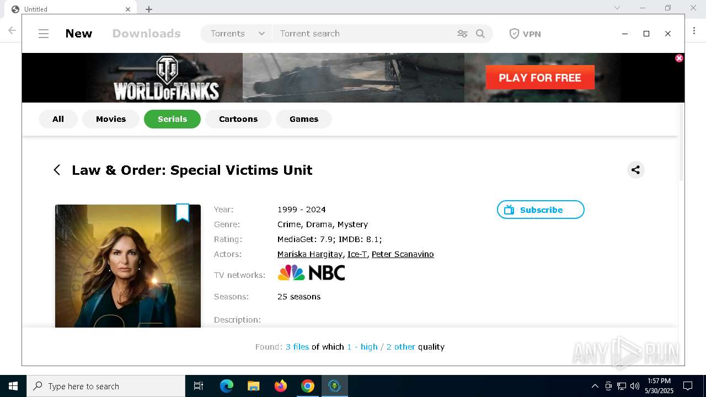Close the Untitled browser tab

(x=128, y=9)
